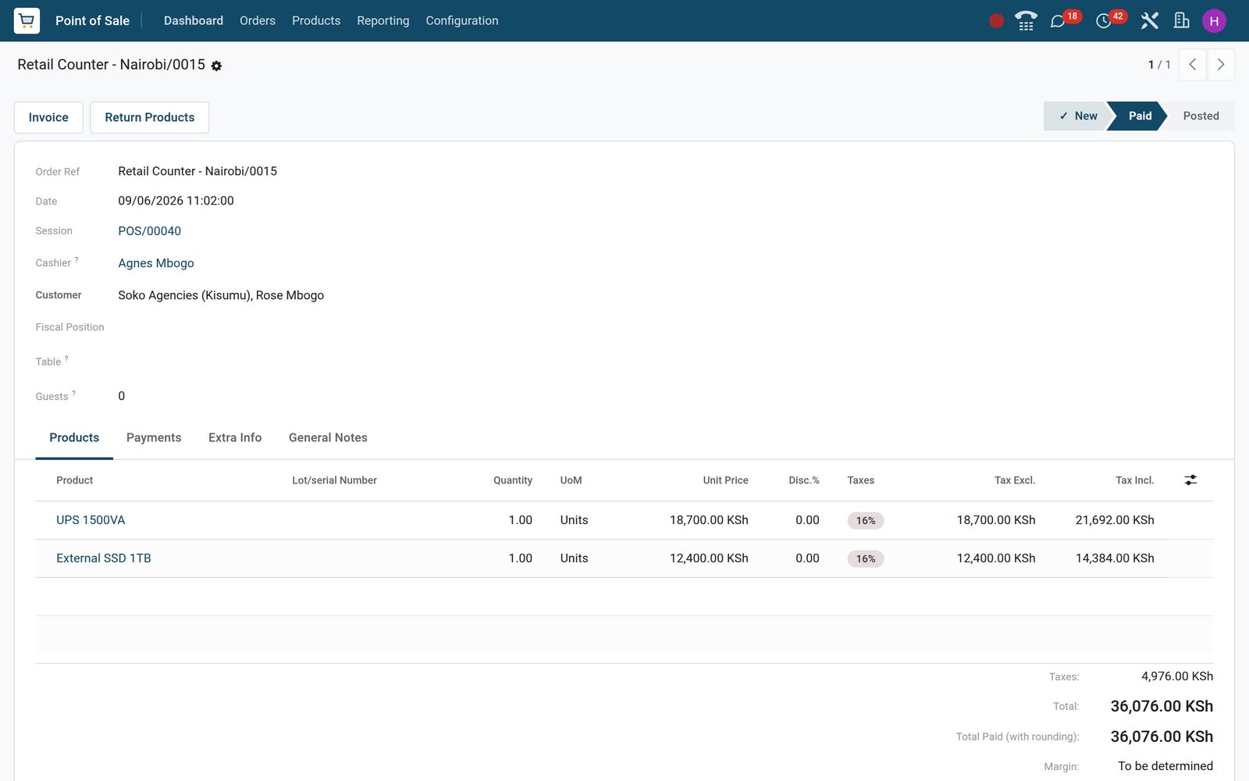Click the date value 09/06/2026 11:02:00

(x=176, y=201)
